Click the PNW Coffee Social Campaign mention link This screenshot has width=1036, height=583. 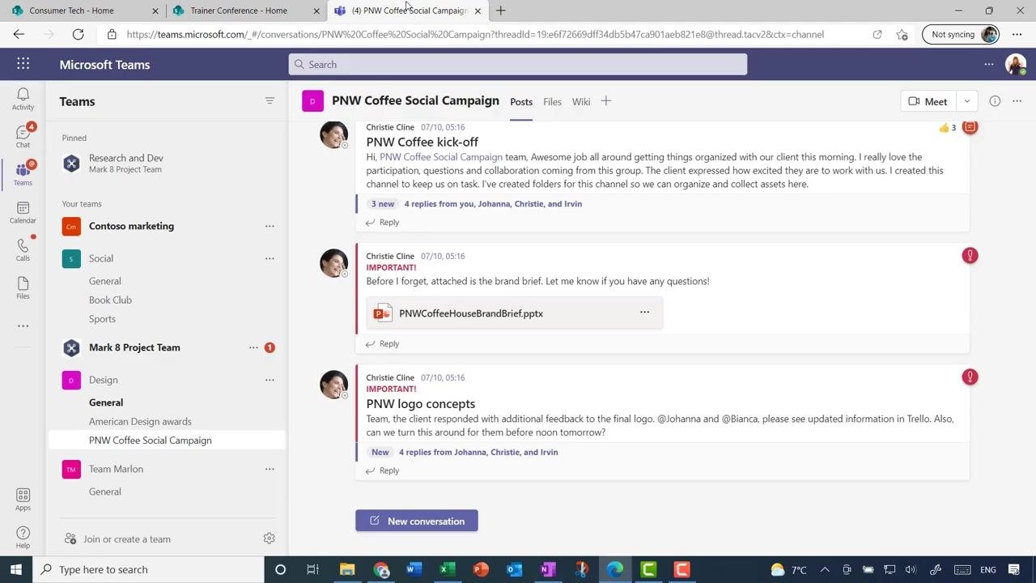click(441, 157)
